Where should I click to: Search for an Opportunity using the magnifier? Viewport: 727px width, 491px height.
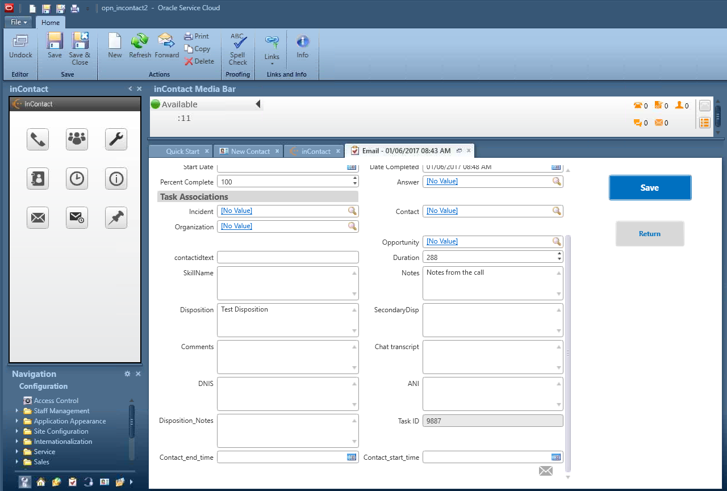[x=557, y=241]
